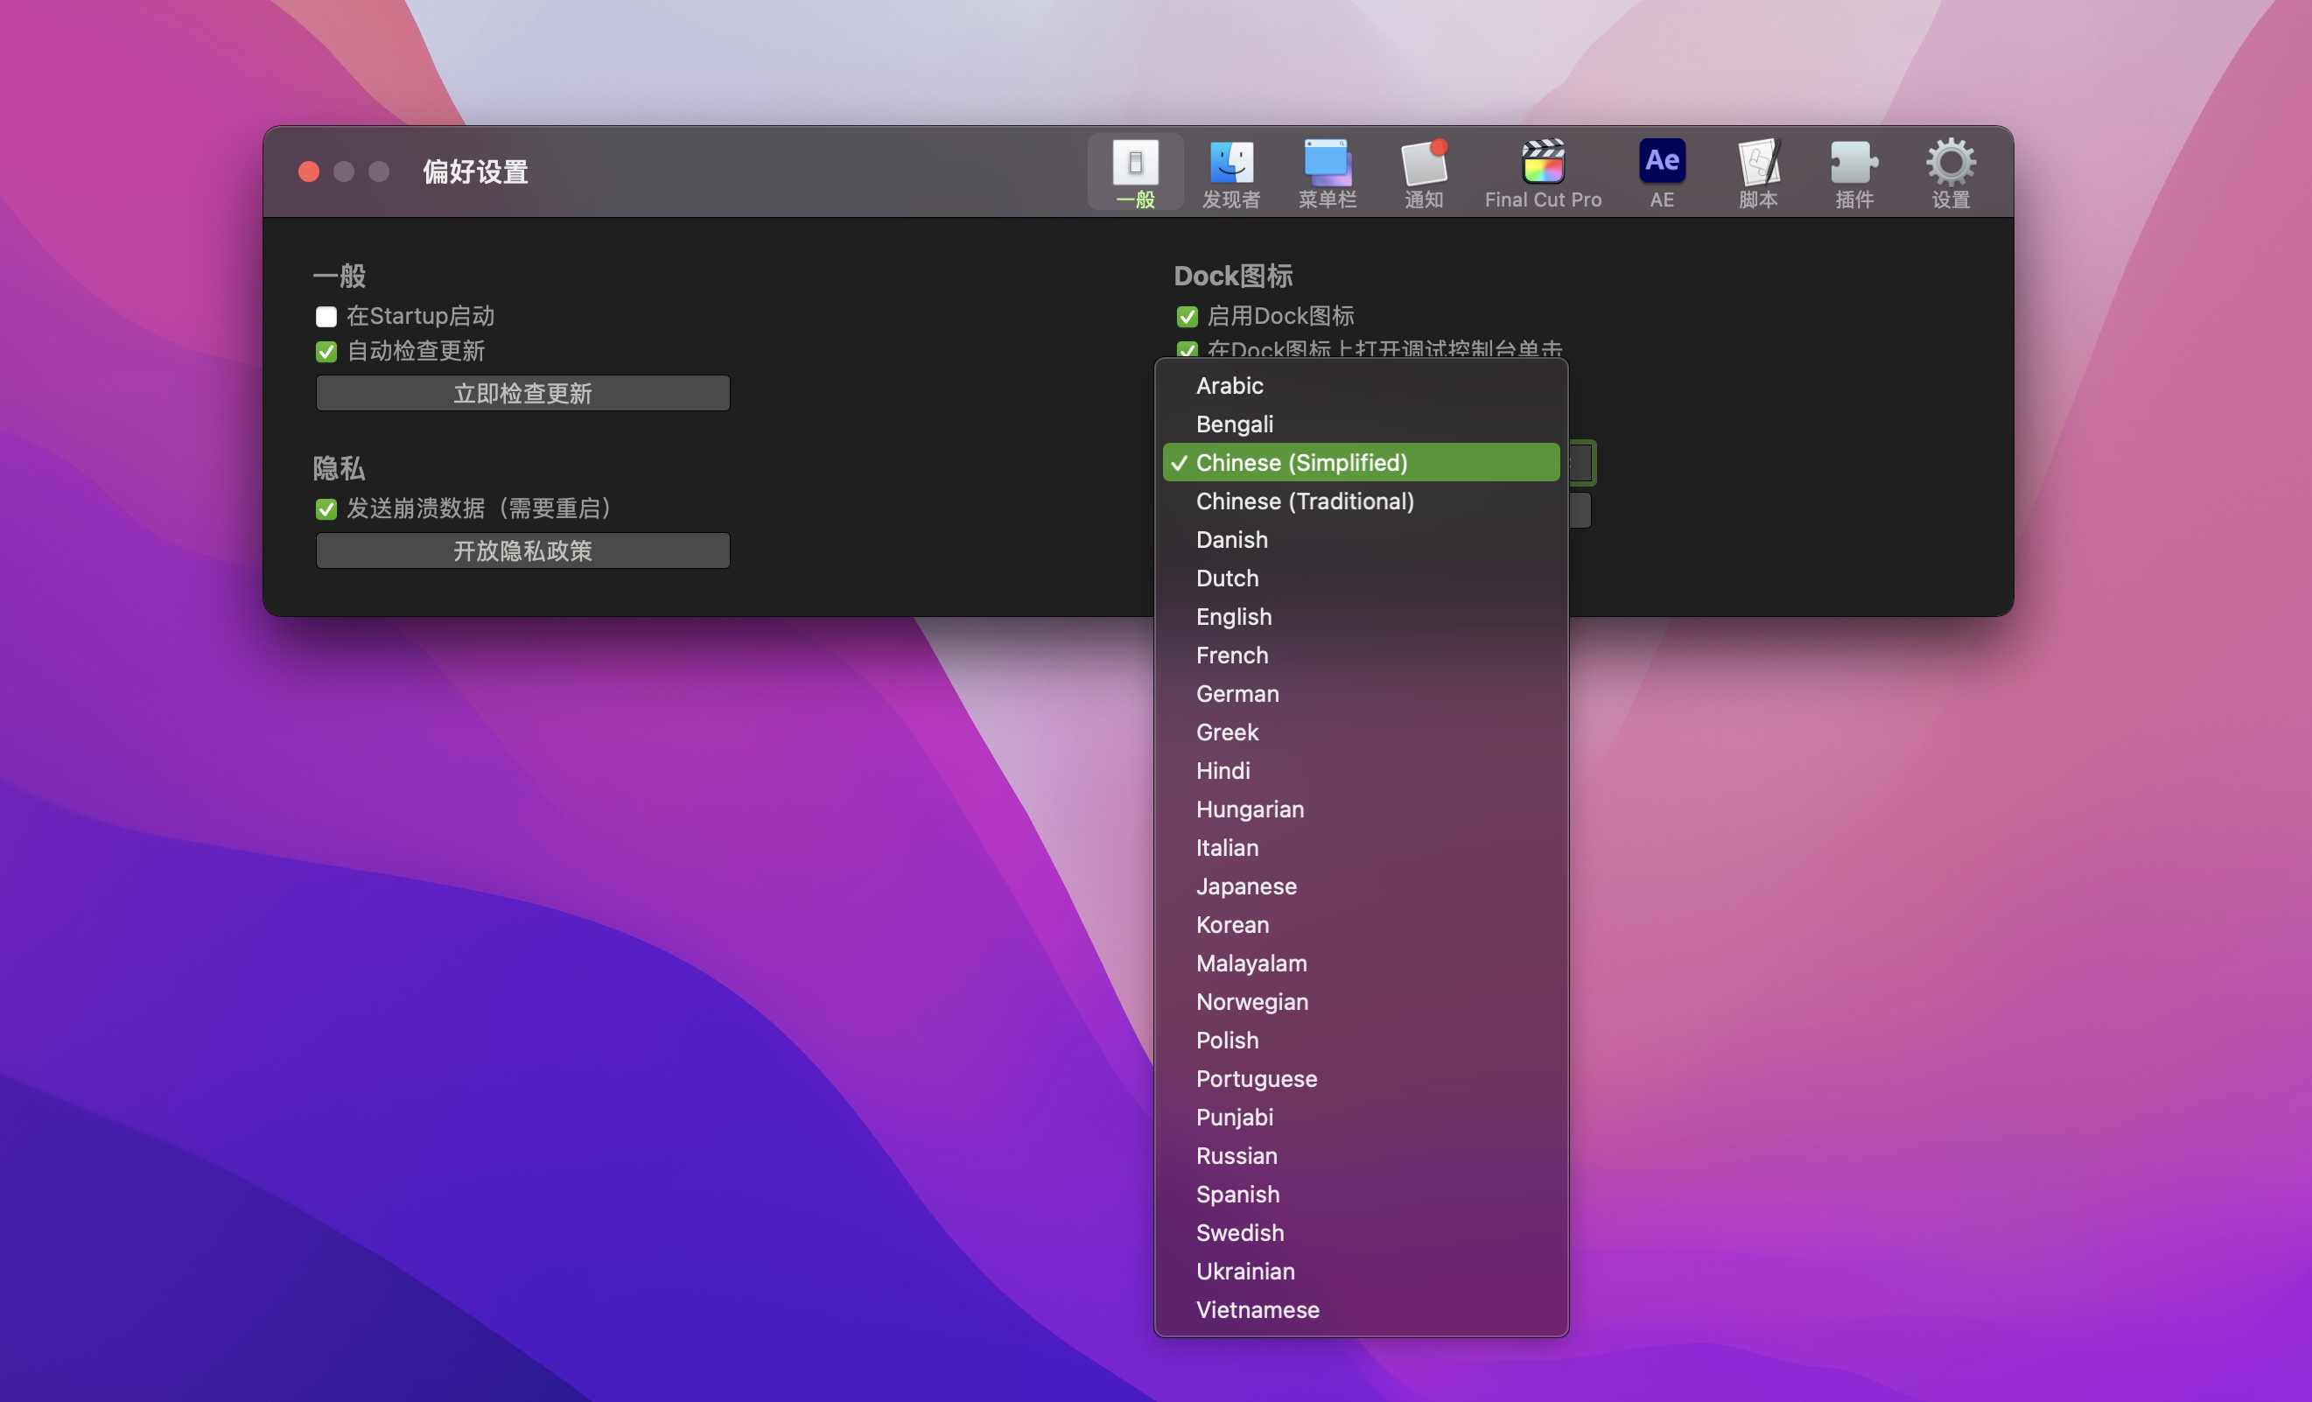The height and width of the screenshot is (1402, 2312).
Task: Pick Japanese from the language menu
Action: (x=1246, y=886)
